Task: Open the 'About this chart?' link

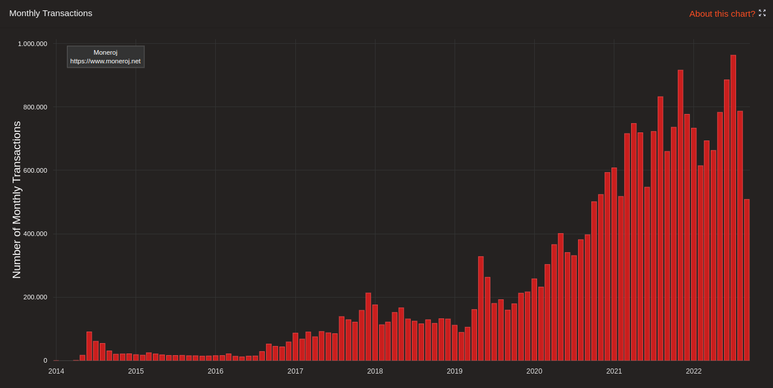Action: pyautogui.click(x=722, y=13)
